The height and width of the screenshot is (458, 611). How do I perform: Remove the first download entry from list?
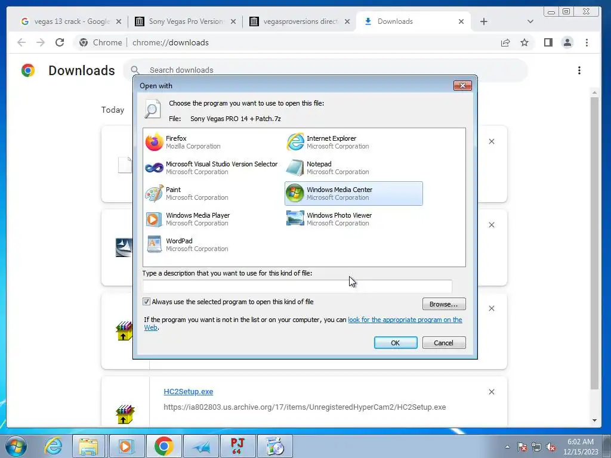tap(492, 141)
